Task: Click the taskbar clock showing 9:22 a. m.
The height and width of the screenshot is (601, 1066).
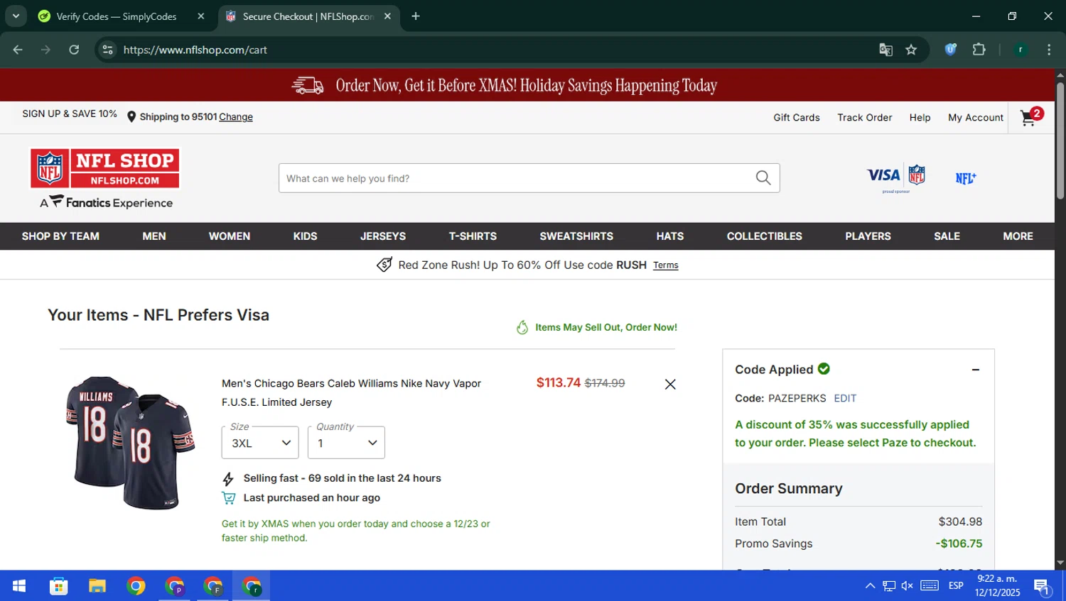Action: pyautogui.click(x=997, y=585)
